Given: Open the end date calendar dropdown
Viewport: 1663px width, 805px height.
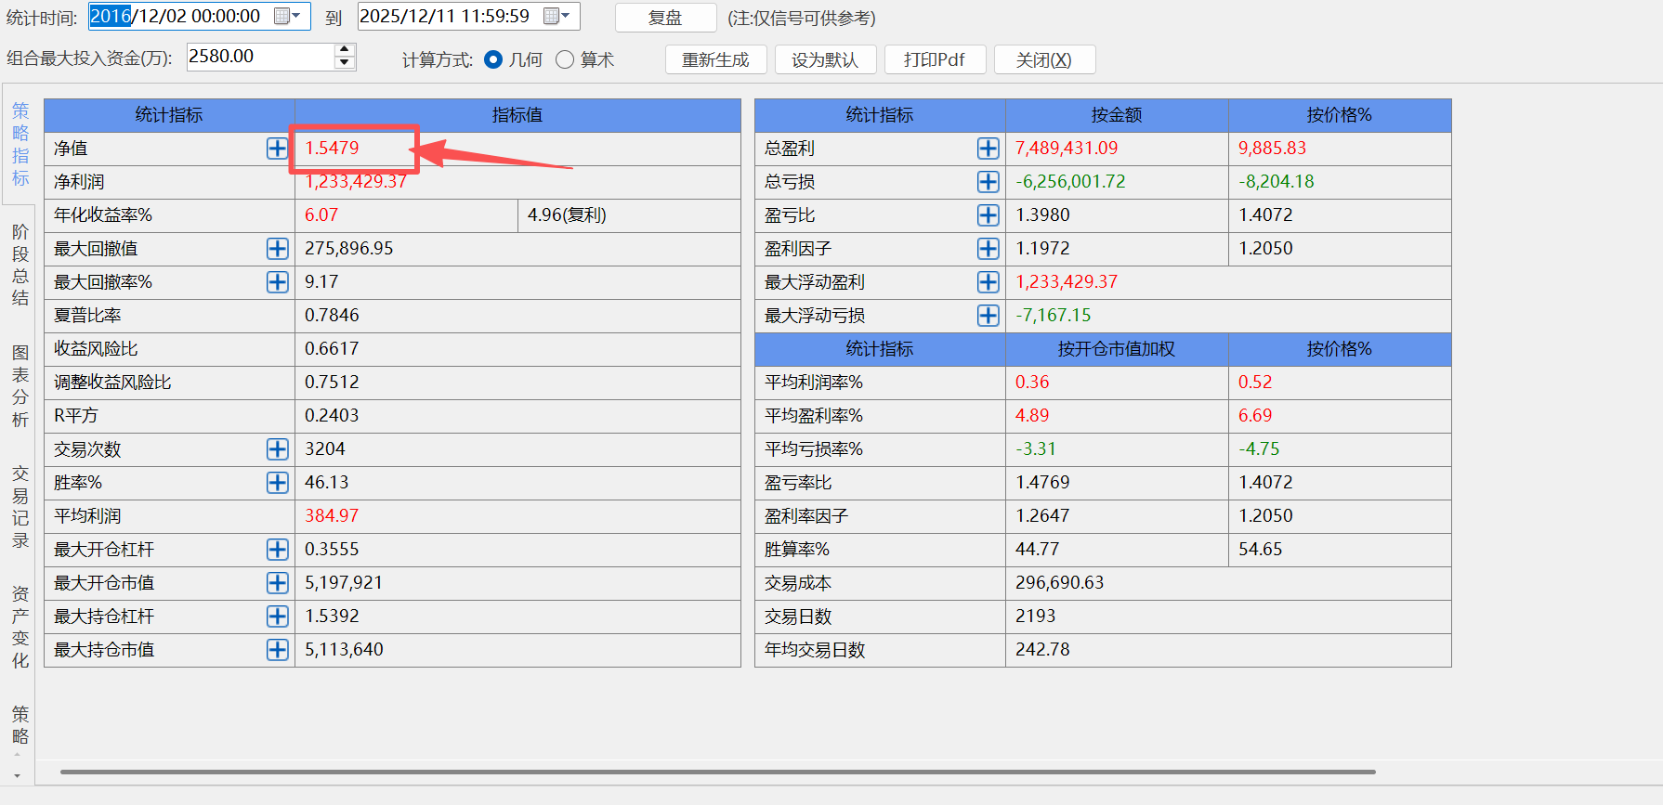Looking at the screenshot, I should [557, 16].
